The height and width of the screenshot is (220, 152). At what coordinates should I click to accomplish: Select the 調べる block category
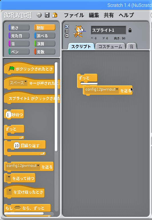45,36
